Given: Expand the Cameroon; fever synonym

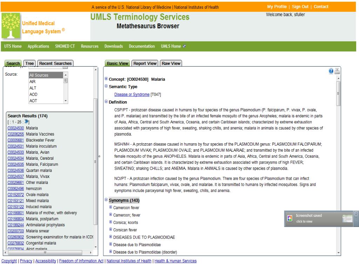Looking at the screenshot, I should point(110,215).
